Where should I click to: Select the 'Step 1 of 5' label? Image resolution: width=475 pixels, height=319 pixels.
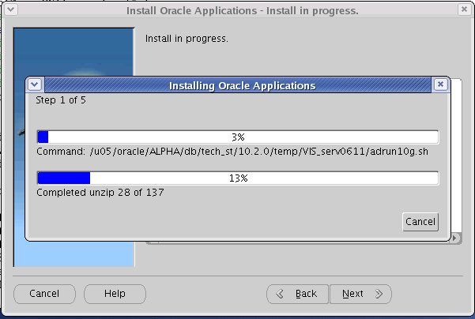coord(61,100)
